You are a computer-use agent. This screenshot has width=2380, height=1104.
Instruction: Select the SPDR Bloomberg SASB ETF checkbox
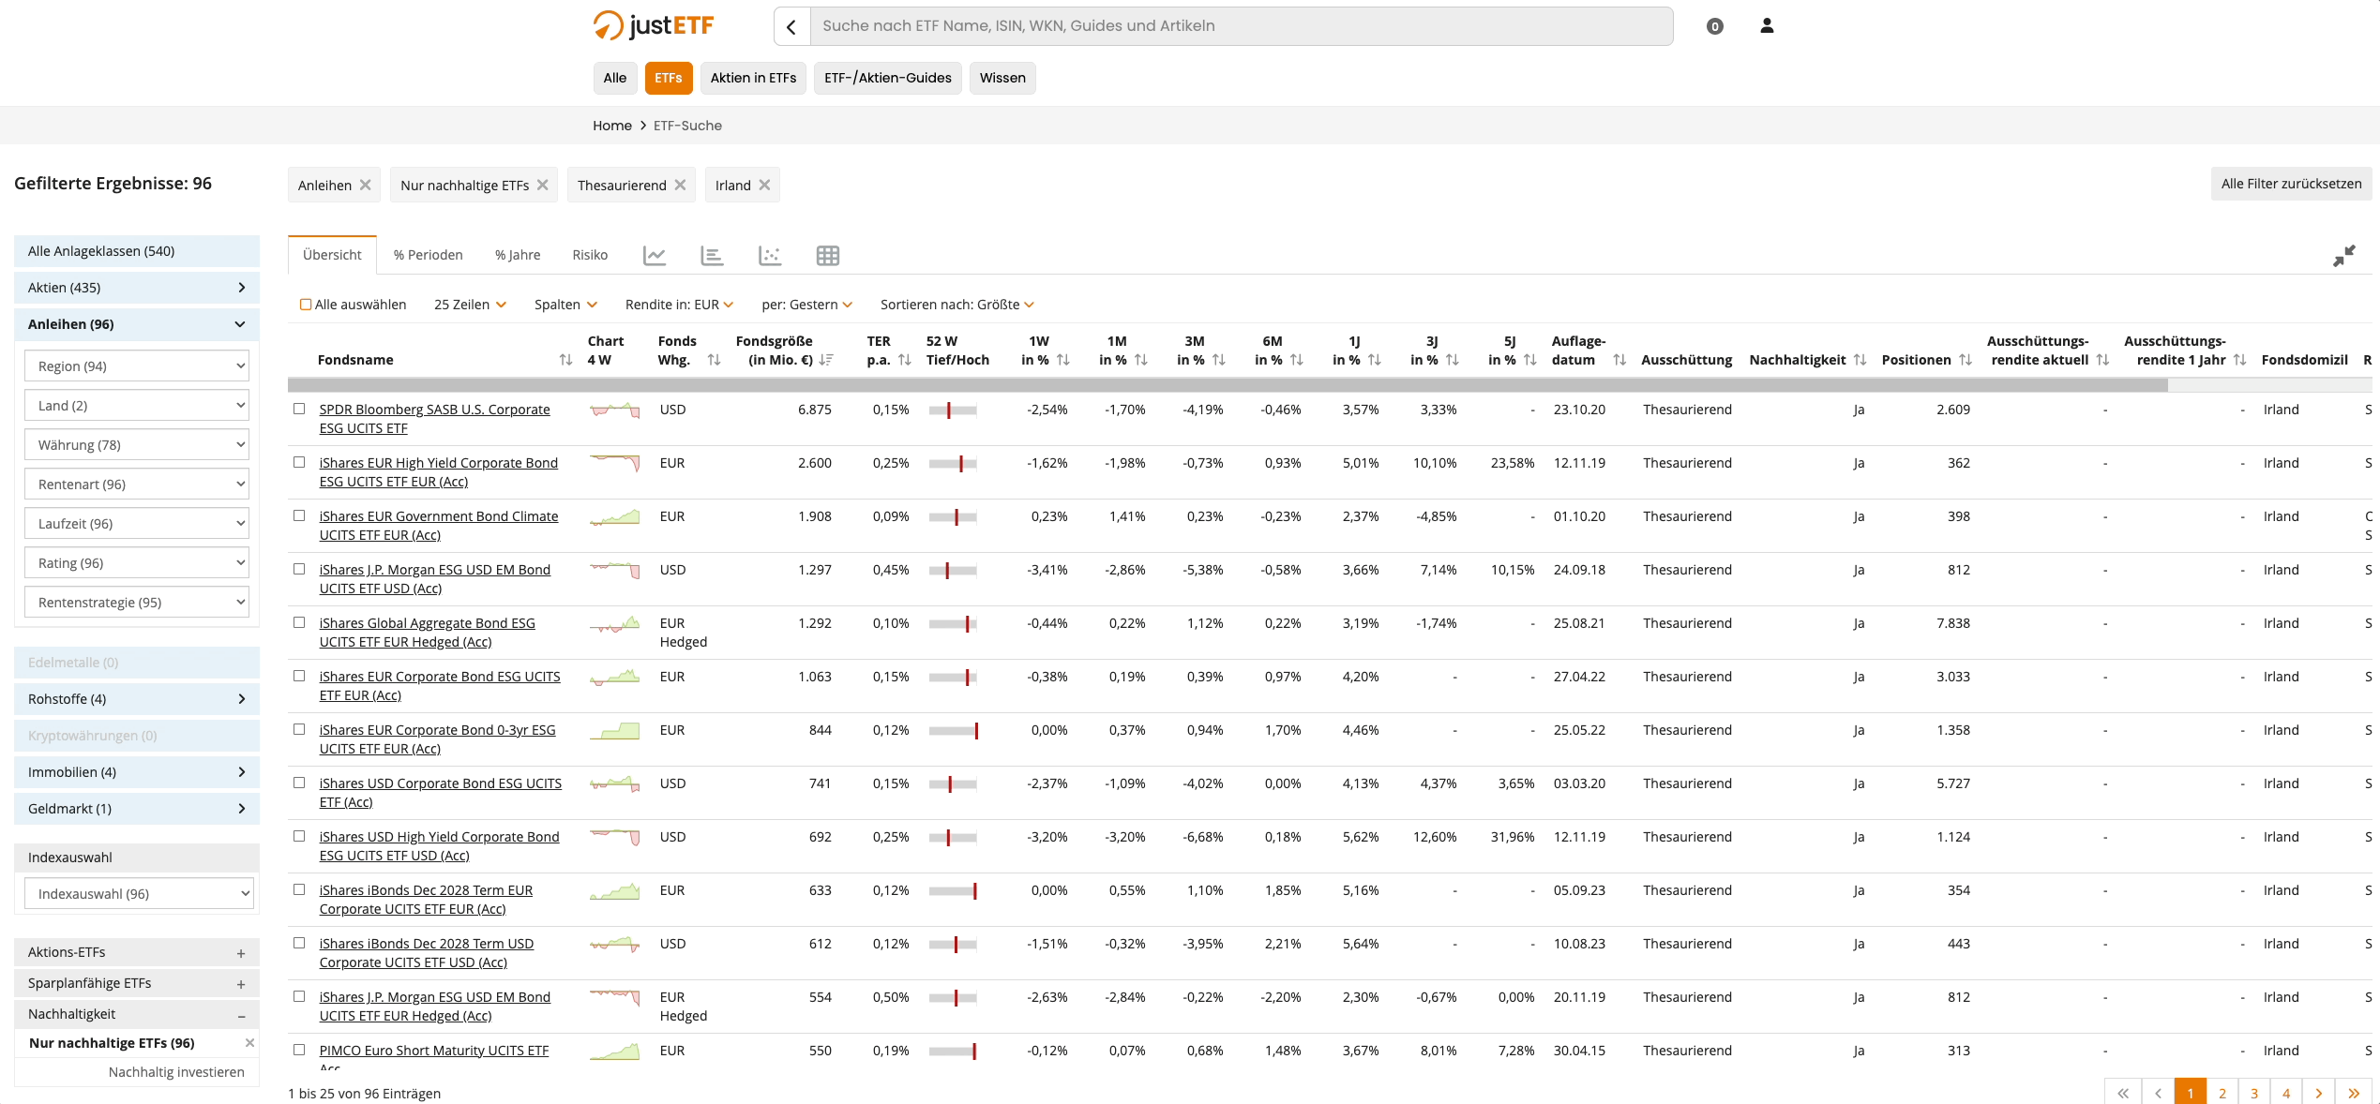299,409
